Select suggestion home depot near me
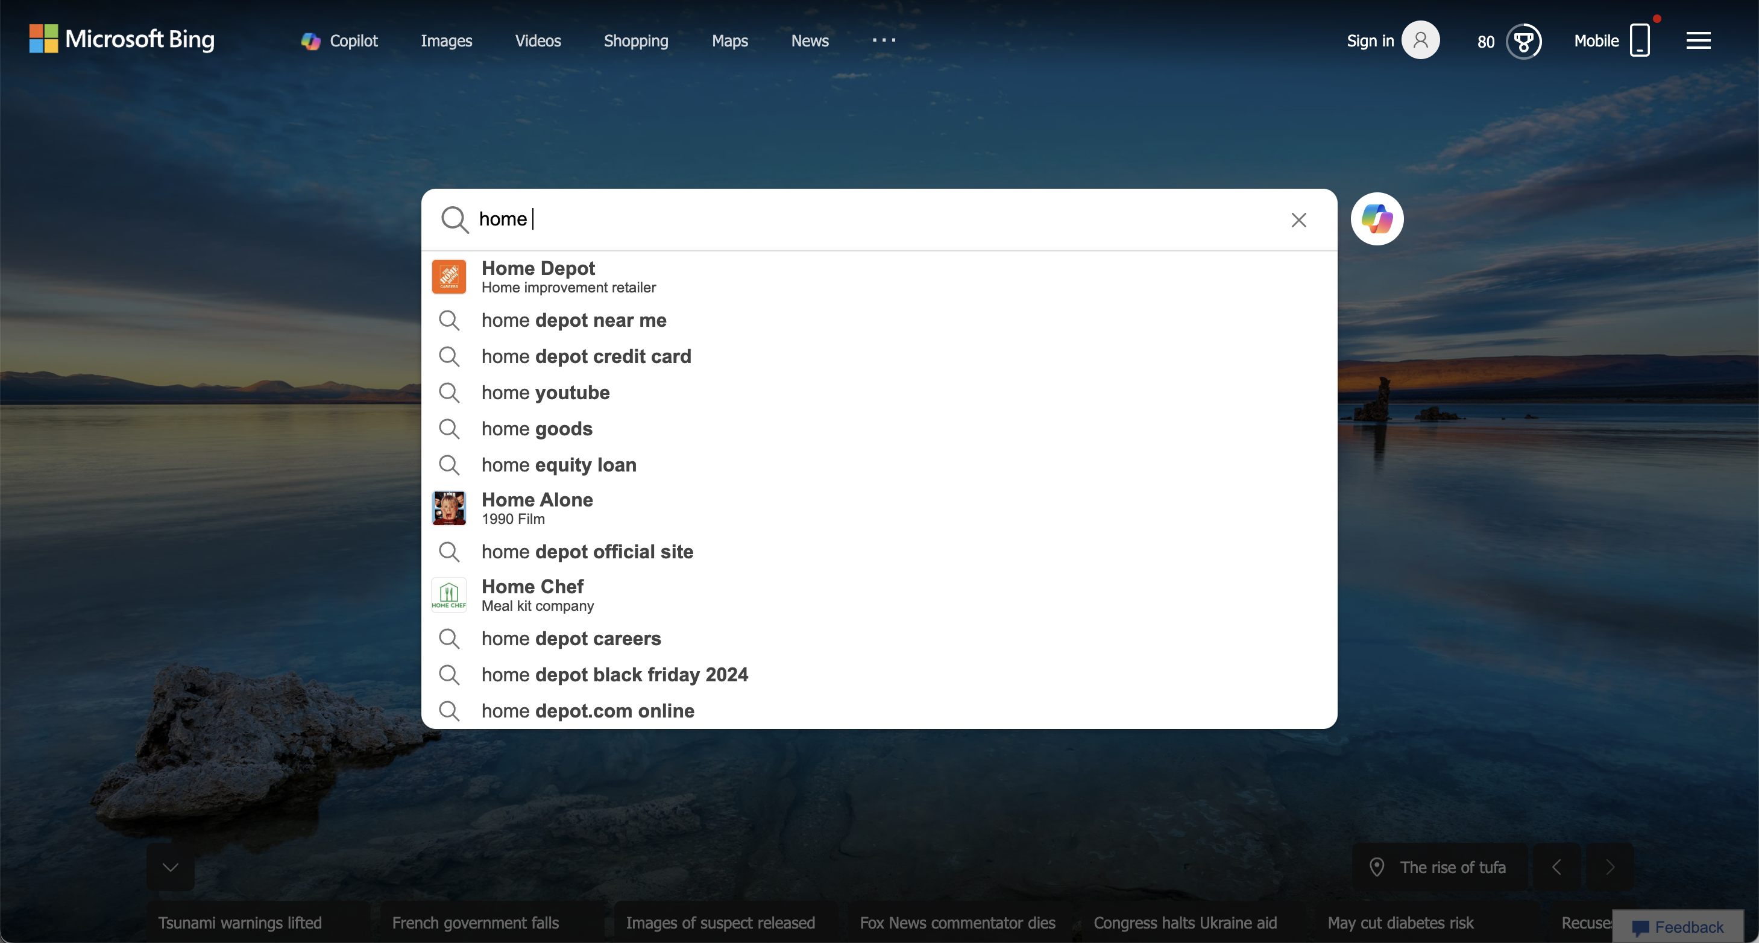This screenshot has width=1759, height=943. (879, 320)
